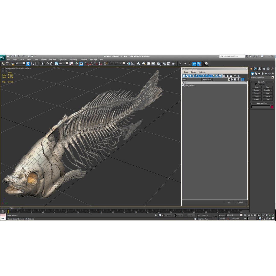Collapse the Name and Color rollout

[262, 103]
